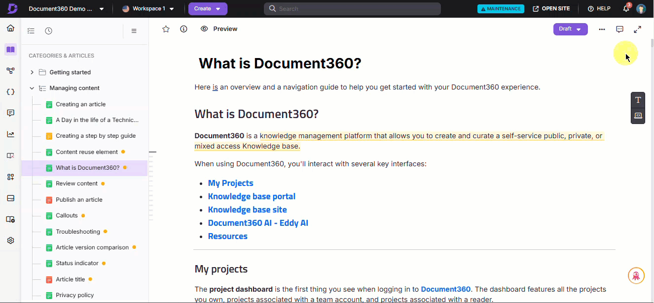Open Settings gear in left sidebar
Screen dimensions: 654x303
[x=10, y=241]
